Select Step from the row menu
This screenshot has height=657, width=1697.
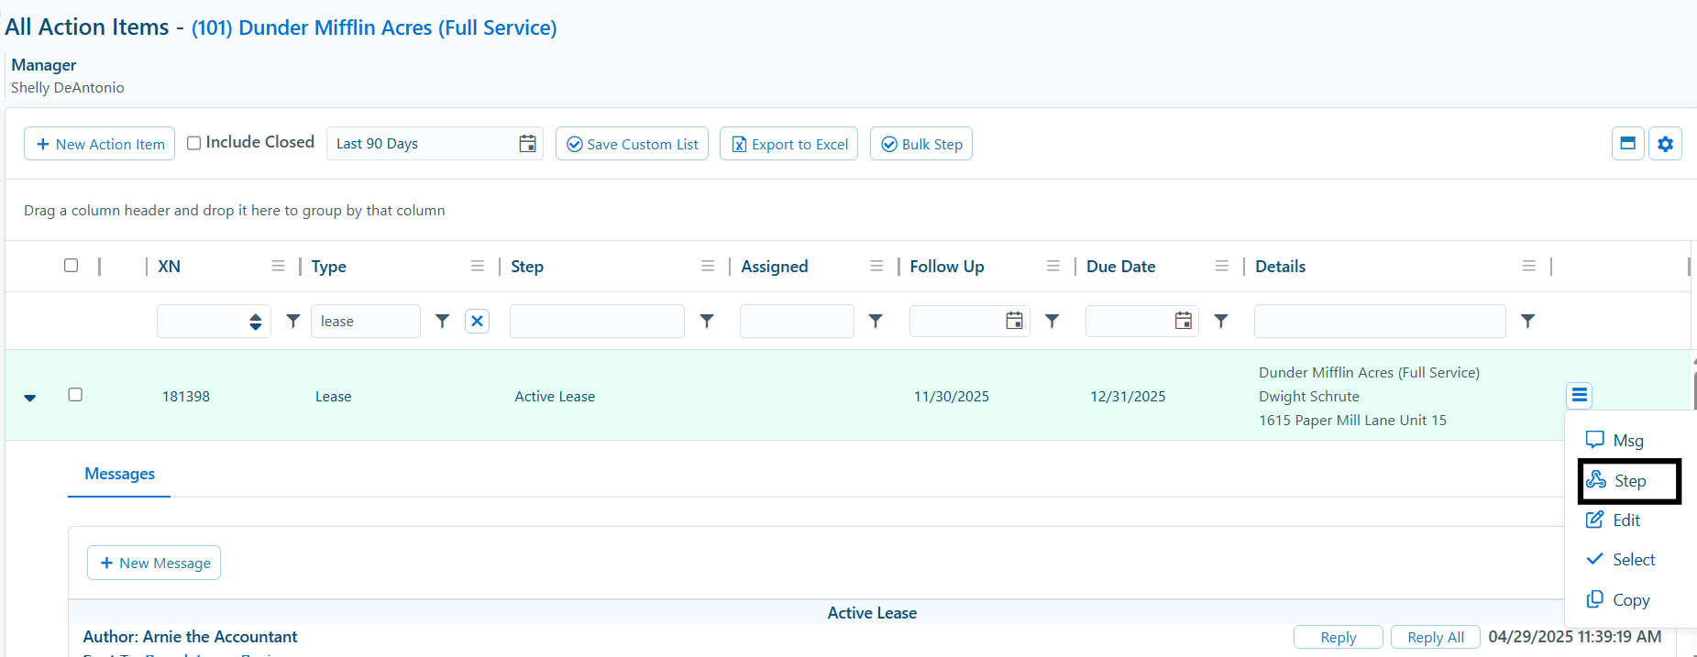tap(1629, 481)
